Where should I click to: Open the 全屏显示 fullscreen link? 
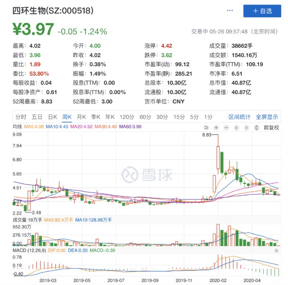[267, 117]
